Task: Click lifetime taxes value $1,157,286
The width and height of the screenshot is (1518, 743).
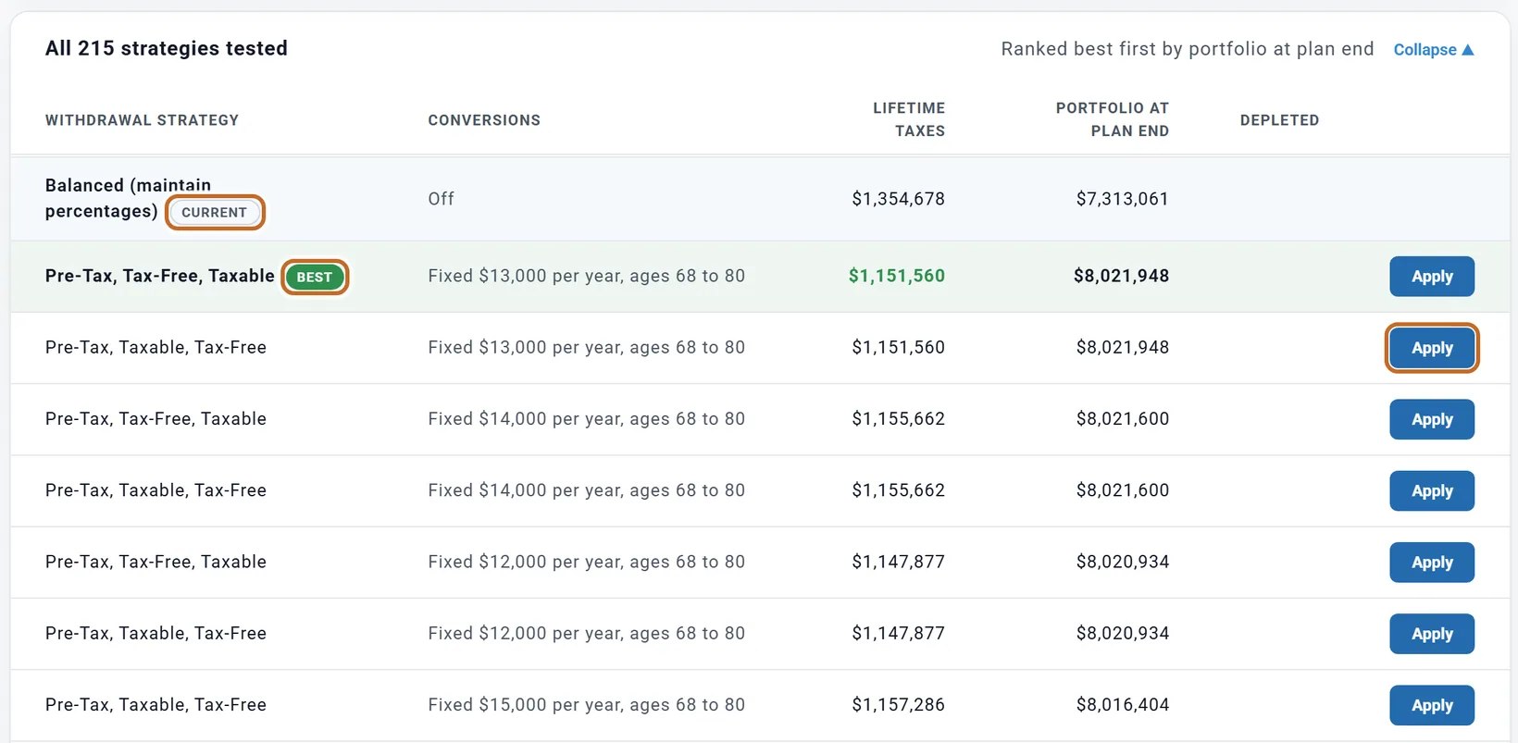Action: [x=899, y=705]
